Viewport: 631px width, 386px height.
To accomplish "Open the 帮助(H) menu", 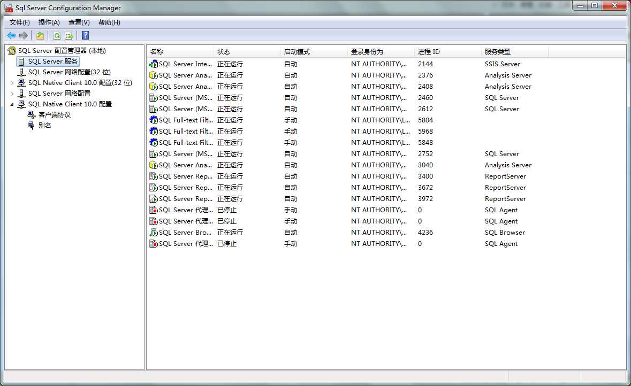I will coord(110,22).
